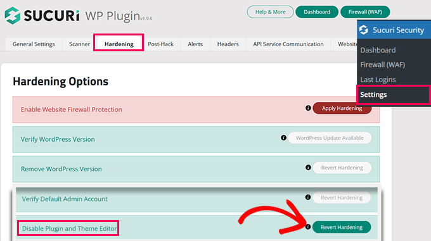Screen dimensions: 431x241
Task: Click the Hardening Options heading
Action: (x=60, y=82)
